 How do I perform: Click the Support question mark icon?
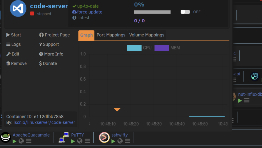40,44
